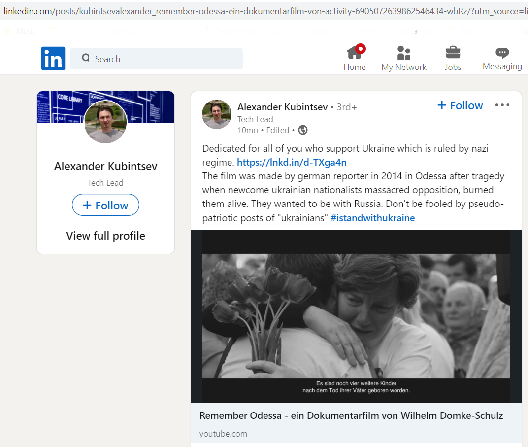Click the sidebar profile picture

click(x=105, y=122)
